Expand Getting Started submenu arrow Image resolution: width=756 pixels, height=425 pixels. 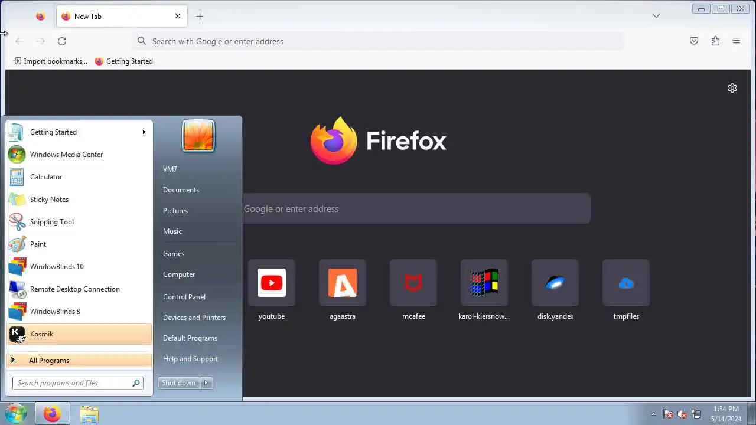(144, 132)
